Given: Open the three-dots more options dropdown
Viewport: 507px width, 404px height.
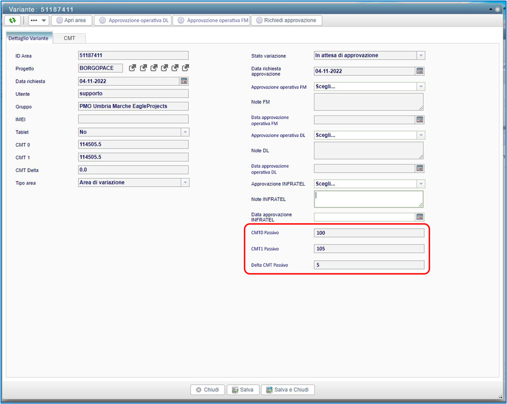Looking at the screenshot, I should click(38, 21).
